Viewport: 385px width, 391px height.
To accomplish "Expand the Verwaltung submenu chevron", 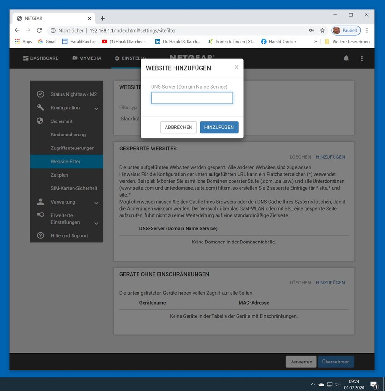I will point(96,203).
